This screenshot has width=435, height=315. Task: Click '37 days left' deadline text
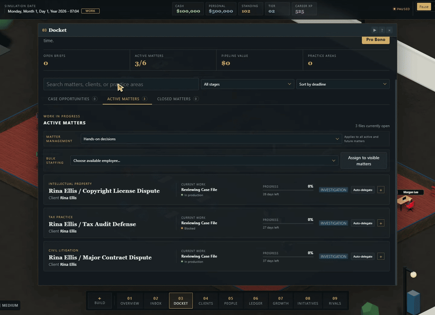[271, 261]
